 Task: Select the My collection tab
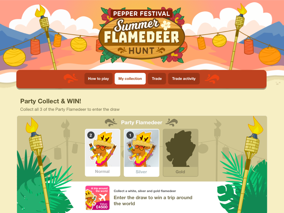pyautogui.click(x=130, y=78)
